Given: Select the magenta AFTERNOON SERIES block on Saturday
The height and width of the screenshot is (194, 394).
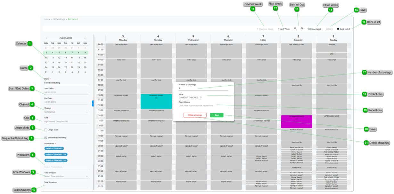Looking at the screenshot, I should [296, 122].
